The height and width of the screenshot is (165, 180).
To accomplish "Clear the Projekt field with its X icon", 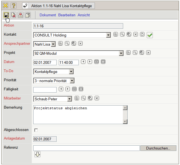I will 148,53.
